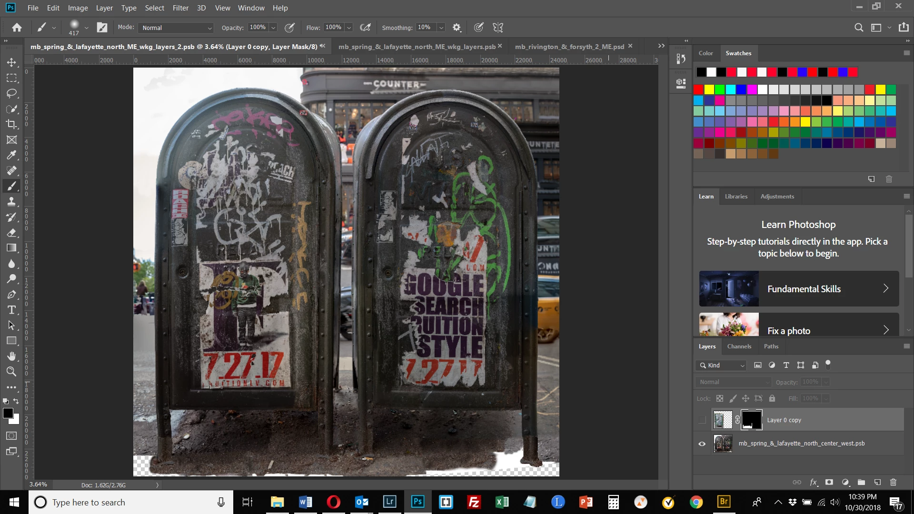Image resolution: width=914 pixels, height=514 pixels.
Task: Select the Horizontal Type tool
Action: coord(11,310)
